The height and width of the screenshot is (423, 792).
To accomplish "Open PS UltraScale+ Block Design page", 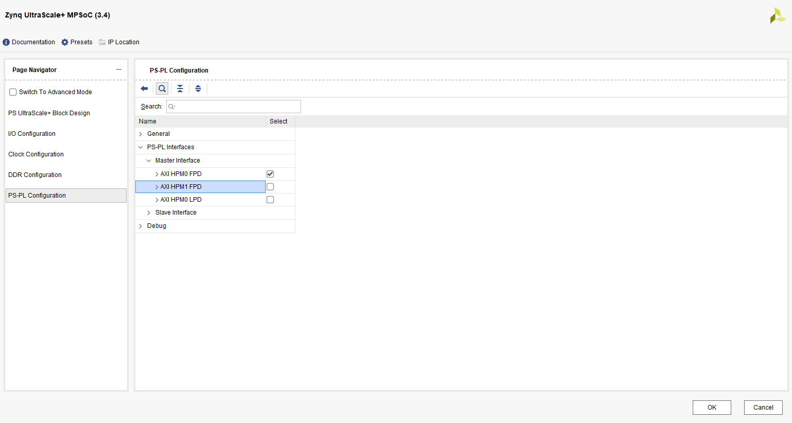I will coord(49,113).
